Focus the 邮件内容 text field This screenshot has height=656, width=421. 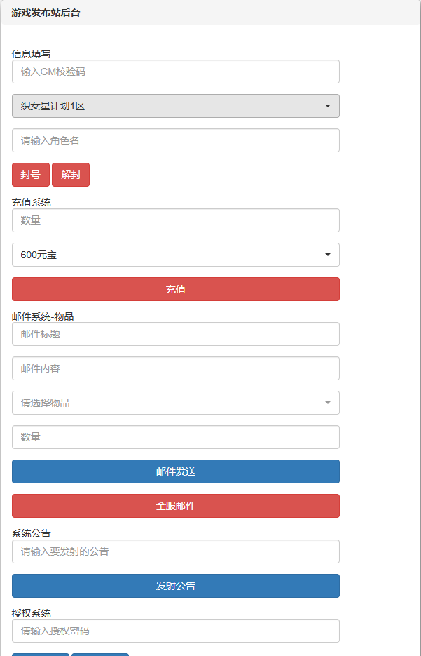(175, 368)
